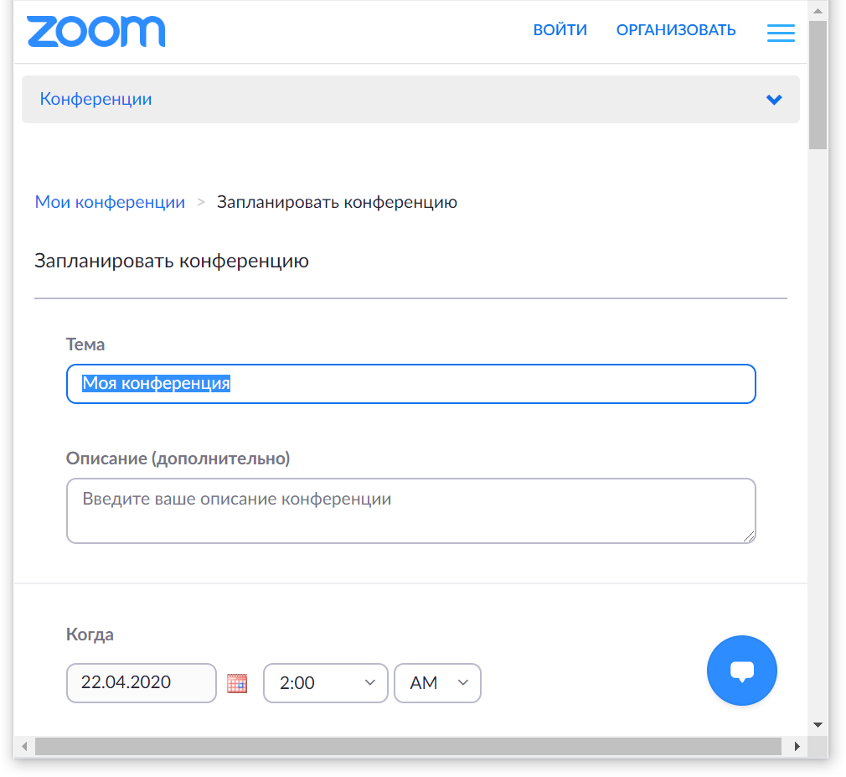Click the Zoom logo
This screenshot has width=846, height=777.
pos(95,32)
